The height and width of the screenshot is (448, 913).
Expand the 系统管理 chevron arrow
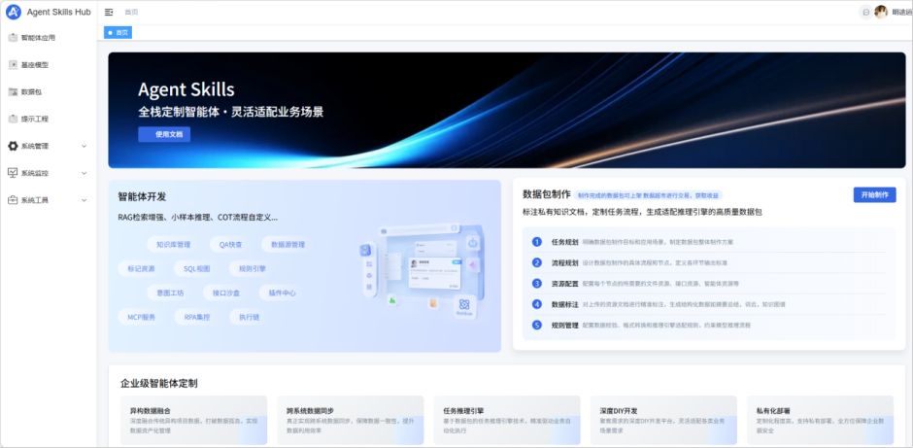84,146
